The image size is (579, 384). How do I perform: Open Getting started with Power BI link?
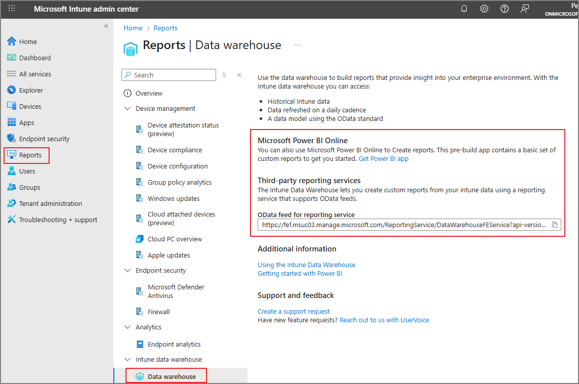[300, 274]
